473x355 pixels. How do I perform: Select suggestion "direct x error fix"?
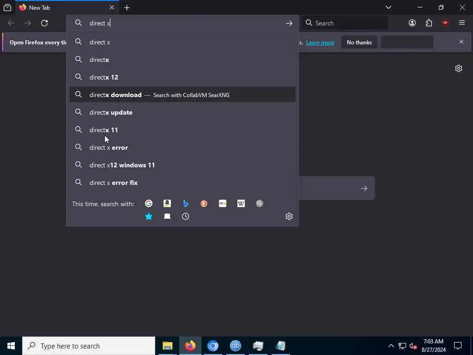pyautogui.click(x=182, y=183)
